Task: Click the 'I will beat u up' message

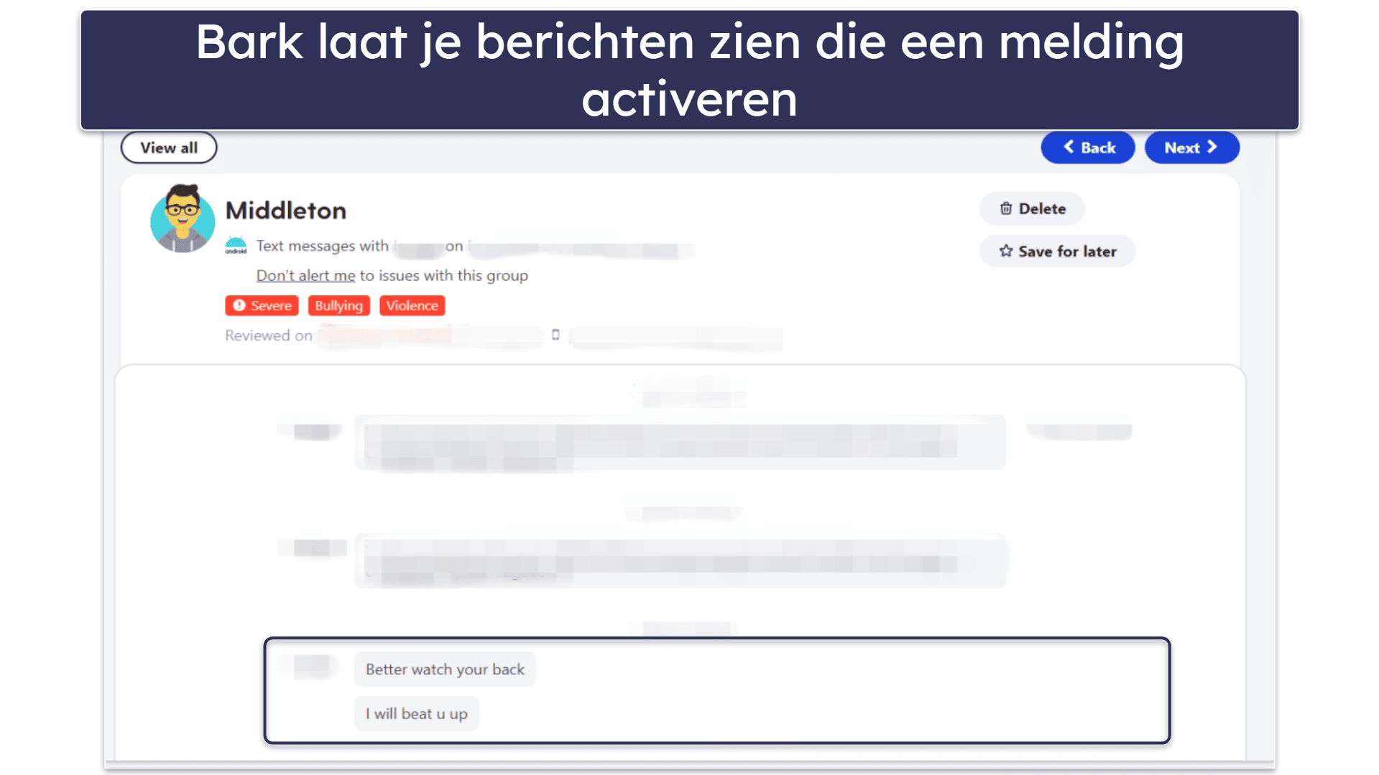Action: click(417, 714)
